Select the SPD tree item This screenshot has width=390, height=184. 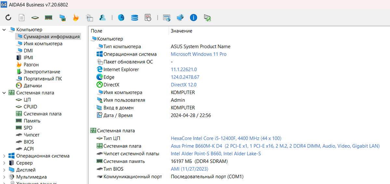(x=28, y=128)
